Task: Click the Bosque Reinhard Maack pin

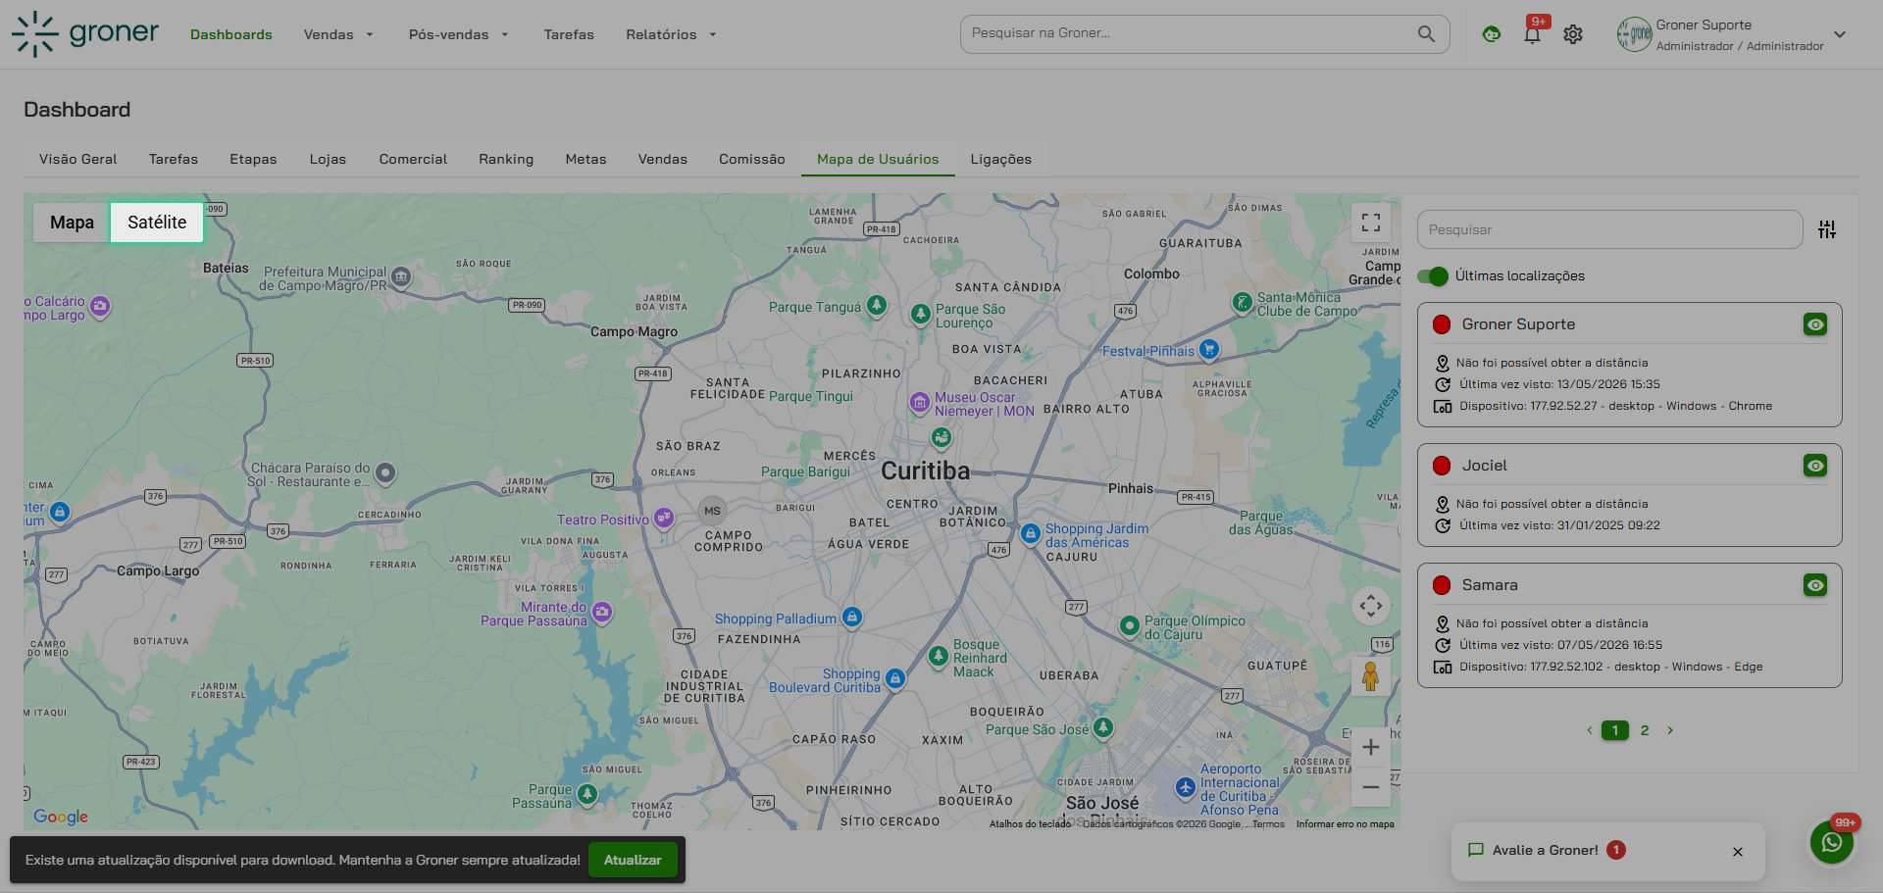Action: (x=939, y=655)
